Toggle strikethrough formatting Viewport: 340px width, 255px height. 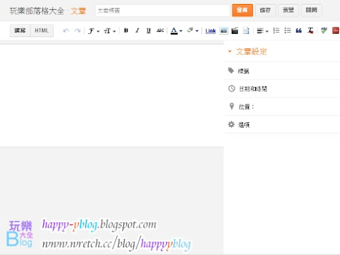click(160, 31)
